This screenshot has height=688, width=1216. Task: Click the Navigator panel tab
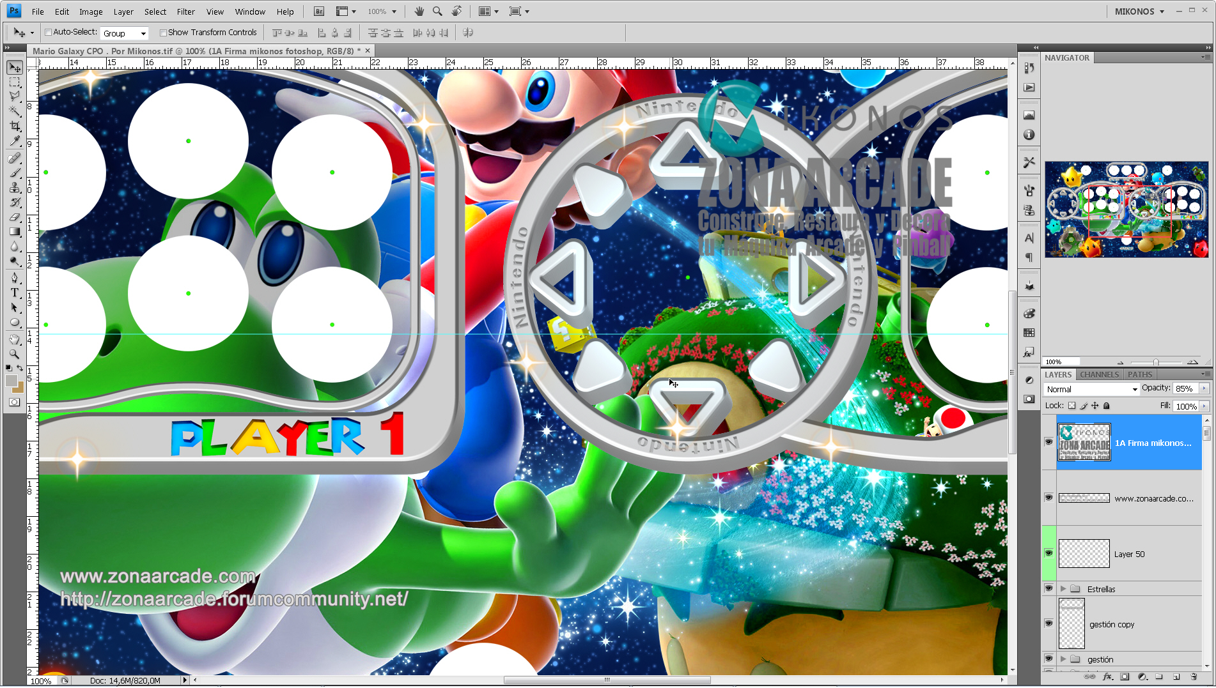click(x=1067, y=57)
